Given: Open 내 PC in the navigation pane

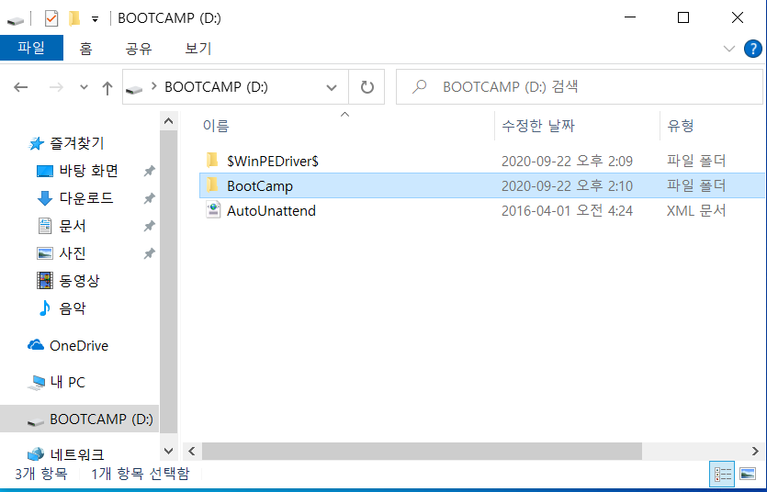Looking at the screenshot, I should [67, 383].
